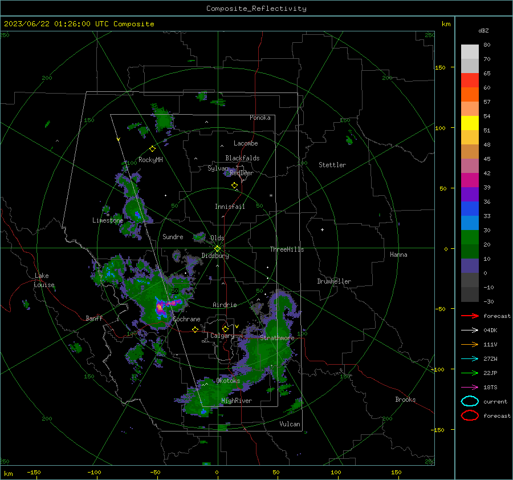Click the Limestone label
Screen dimensions: 513x480
[108, 220]
